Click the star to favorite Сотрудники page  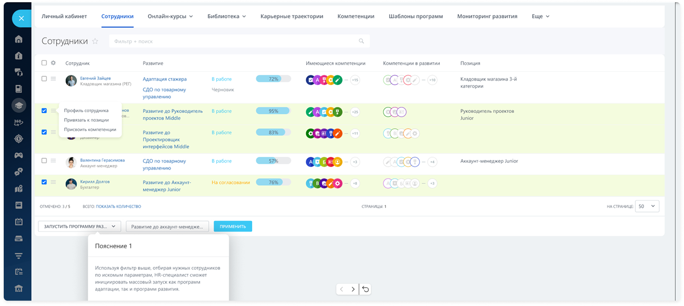pyautogui.click(x=95, y=41)
